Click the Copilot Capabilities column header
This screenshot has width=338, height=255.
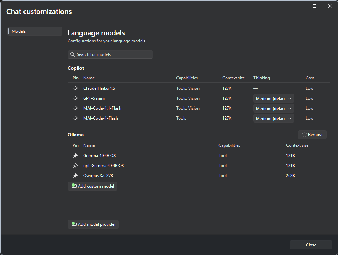[187, 78]
